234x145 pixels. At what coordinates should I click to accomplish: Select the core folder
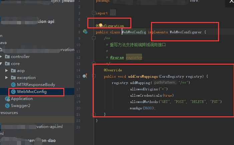(x=15, y=64)
